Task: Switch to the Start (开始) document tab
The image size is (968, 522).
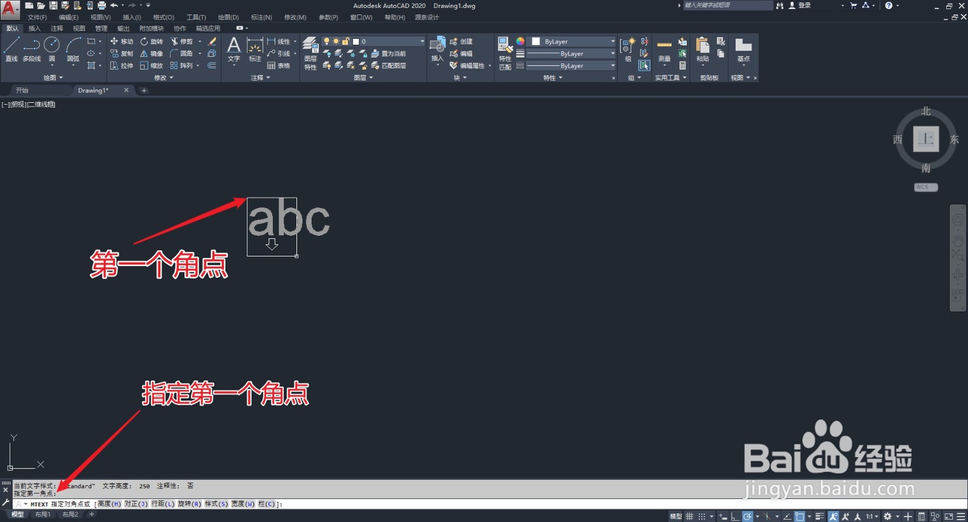Action: pyautogui.click(x=22, y=90)
